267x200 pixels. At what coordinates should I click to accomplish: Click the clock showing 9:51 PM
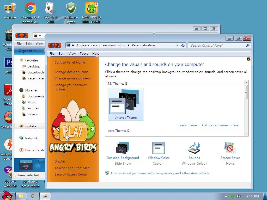252,196
